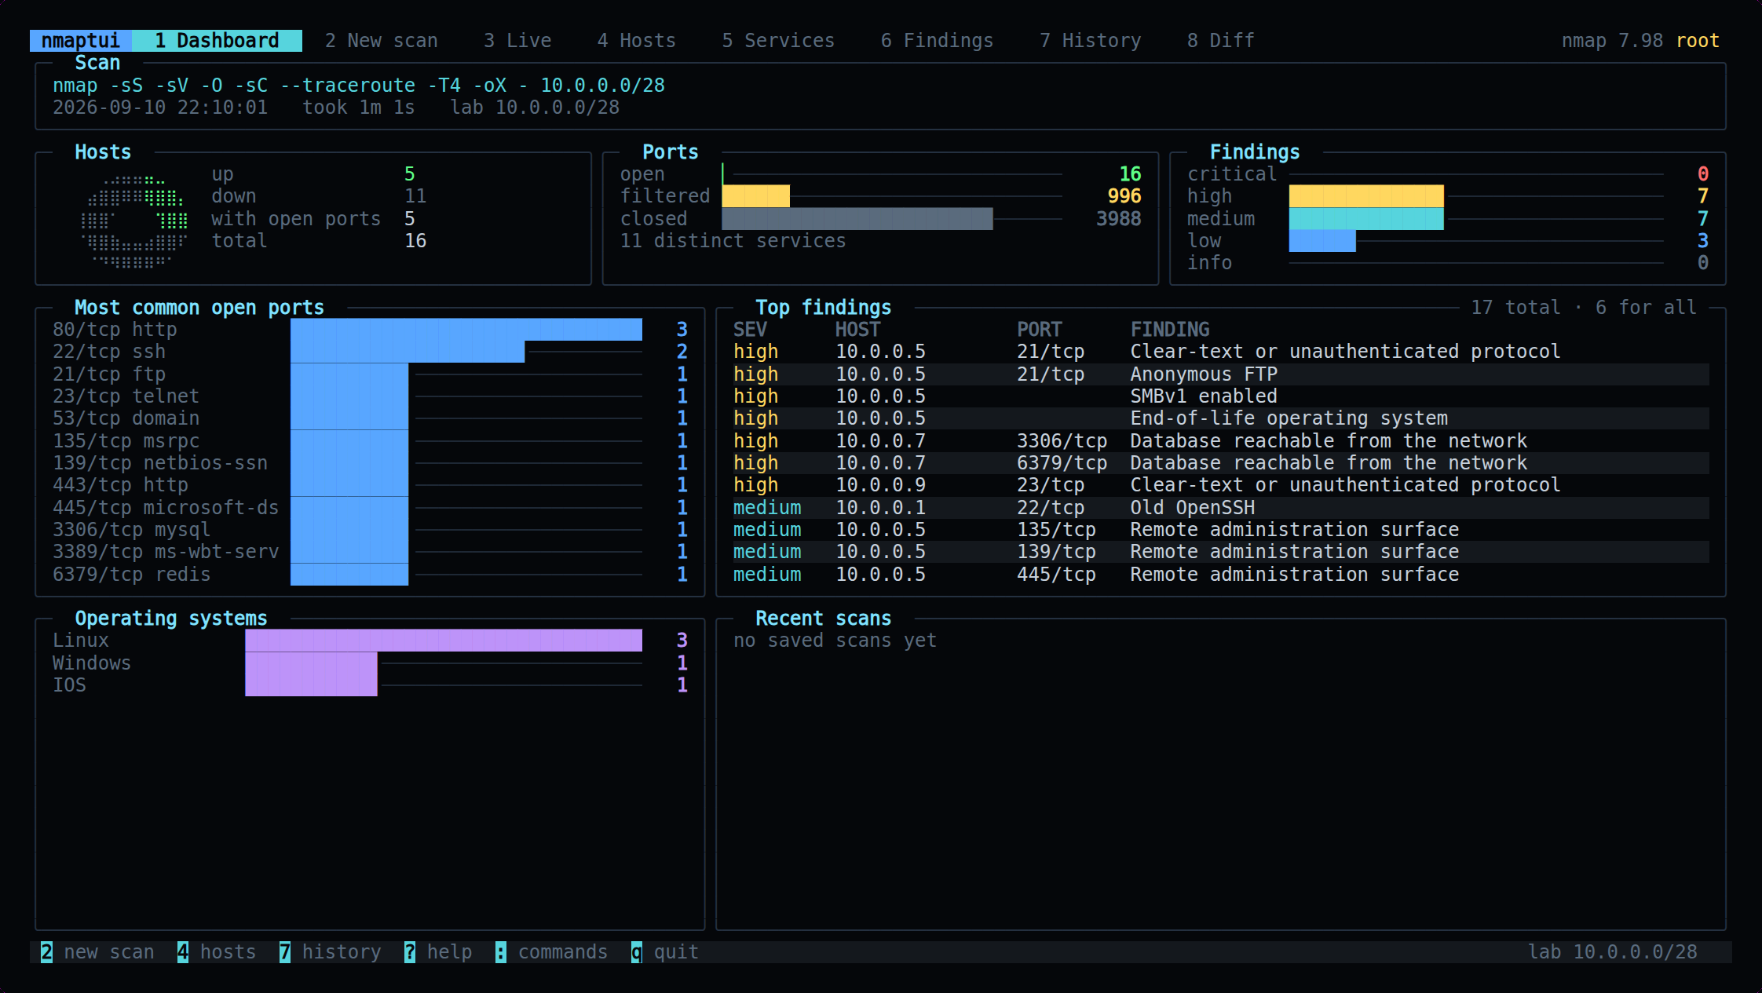Switch to the New scan tab
This screenshot has width=1762, height=993.
(382, 41)
